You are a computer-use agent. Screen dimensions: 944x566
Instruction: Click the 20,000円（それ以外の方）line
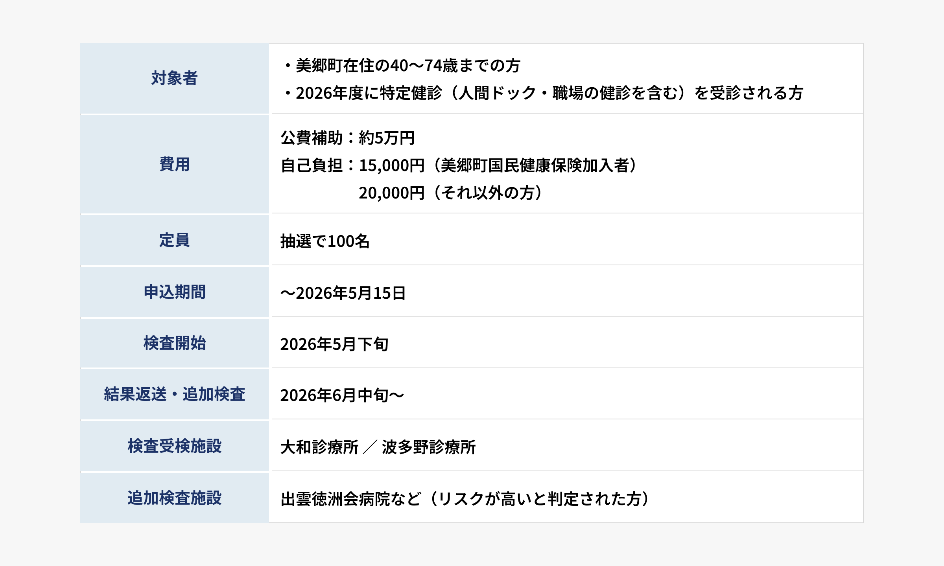click(x=451, y=193)
